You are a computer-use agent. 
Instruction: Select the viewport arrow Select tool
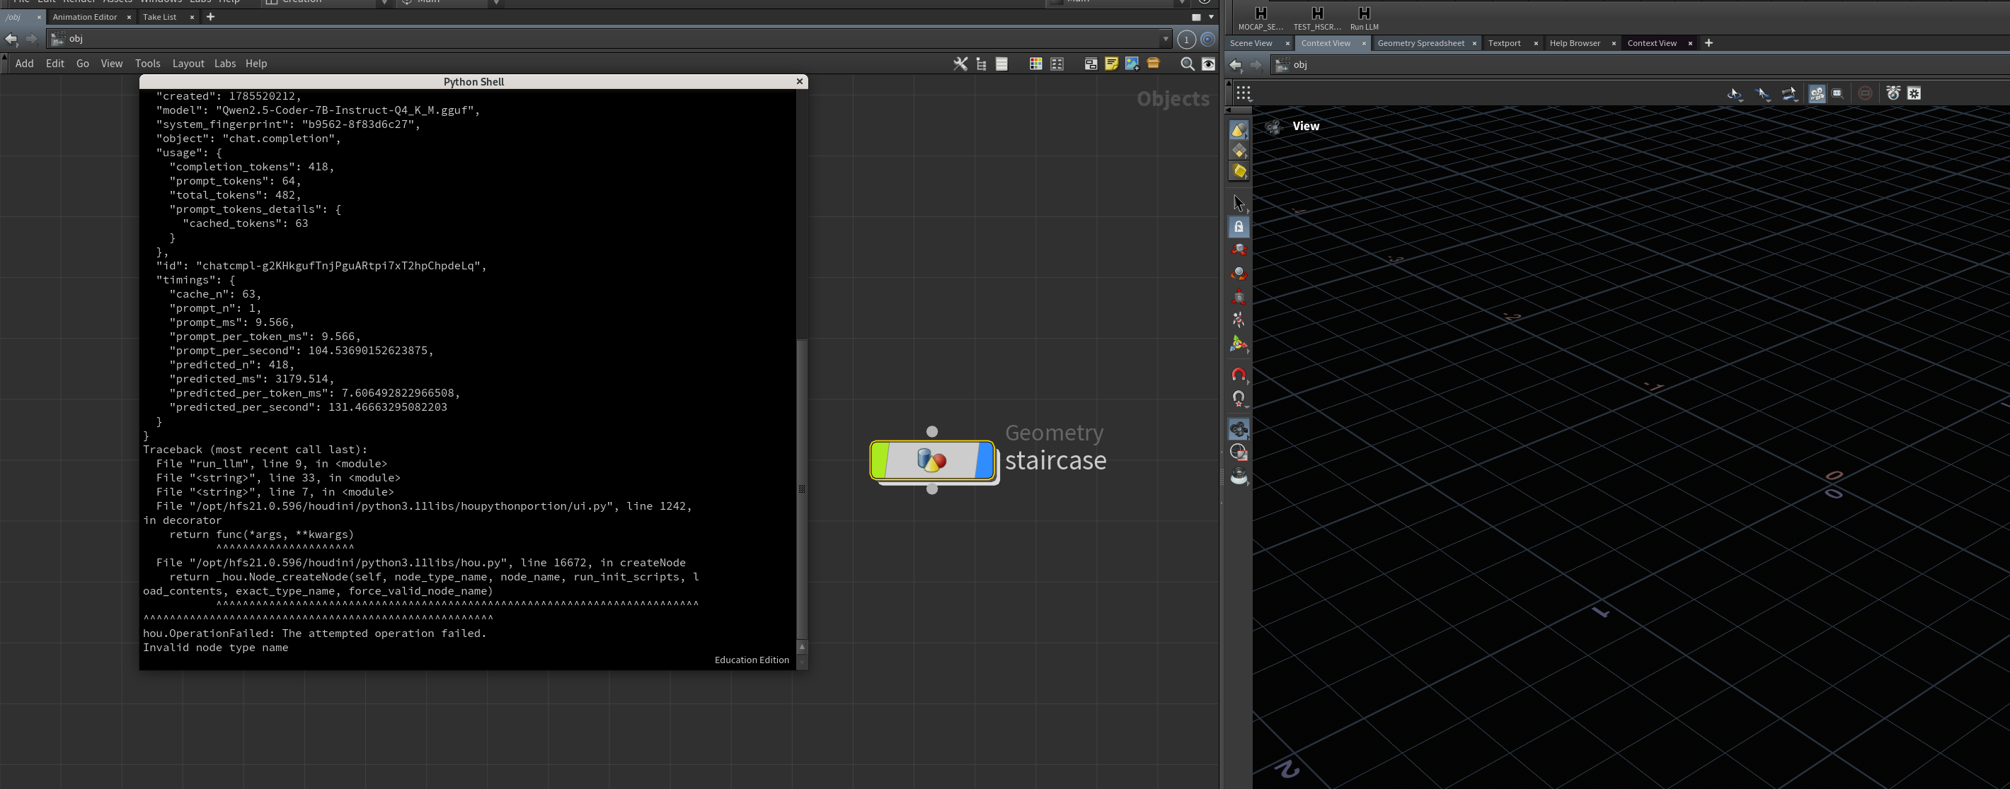(x=1239, y=204)
